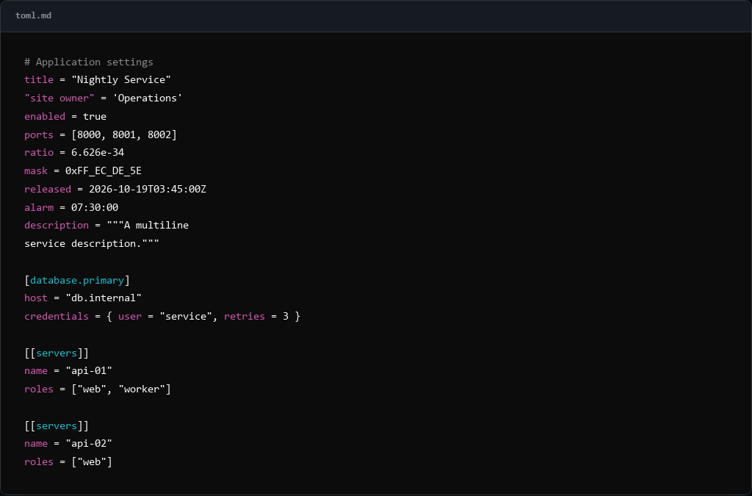
Task: Click the 6.626e-34 float value
Action: tap(98, 153)
